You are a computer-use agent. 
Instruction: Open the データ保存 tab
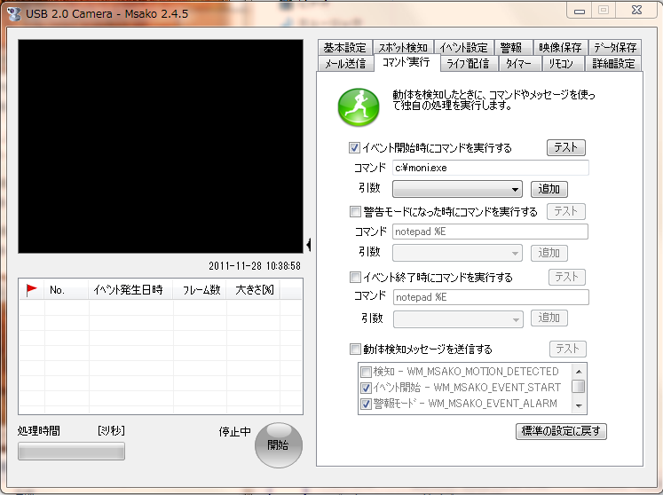tap(615, 47)
